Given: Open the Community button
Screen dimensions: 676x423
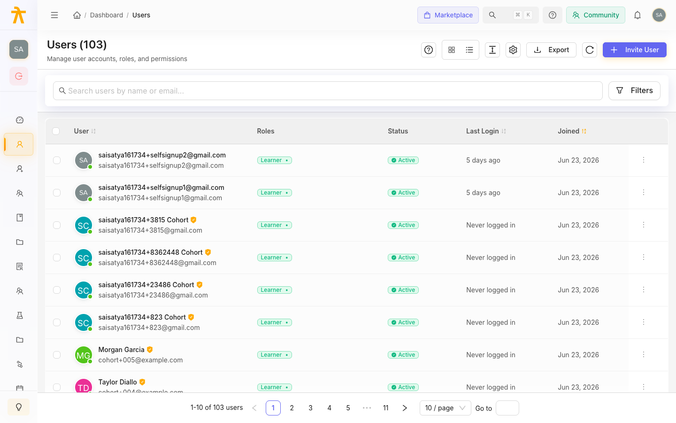Looking at the screenshot, I should pos(596,15).
